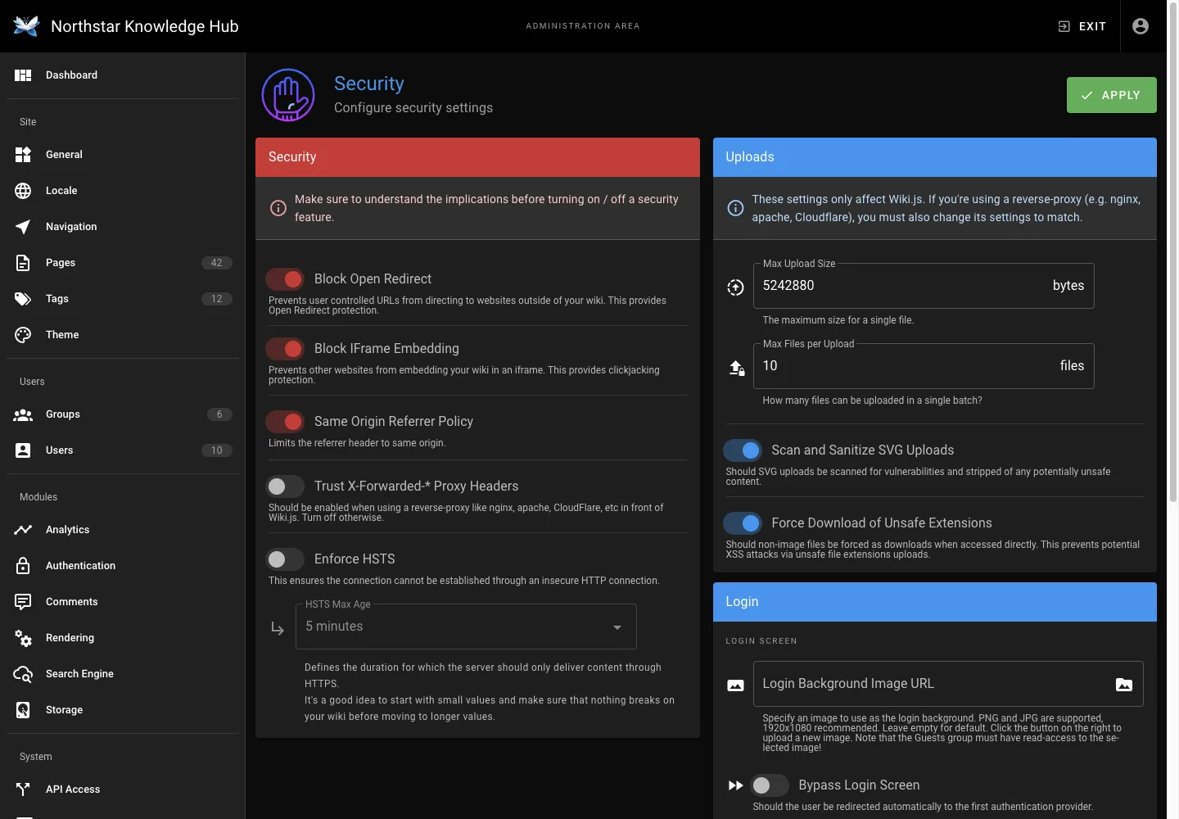Click the Pages count badge 42

217,263
